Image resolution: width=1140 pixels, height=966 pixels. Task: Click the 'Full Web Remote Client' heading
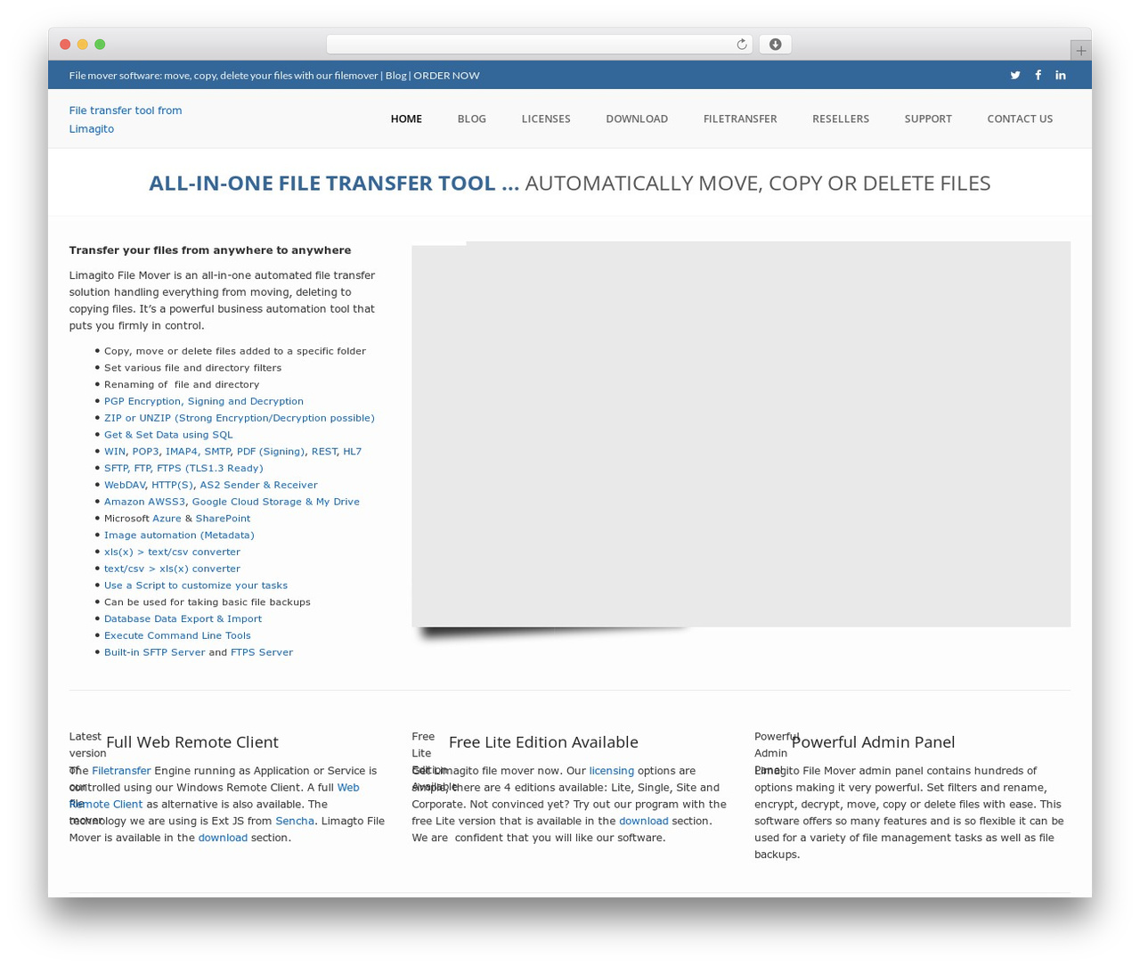click(x=192, y=742)
